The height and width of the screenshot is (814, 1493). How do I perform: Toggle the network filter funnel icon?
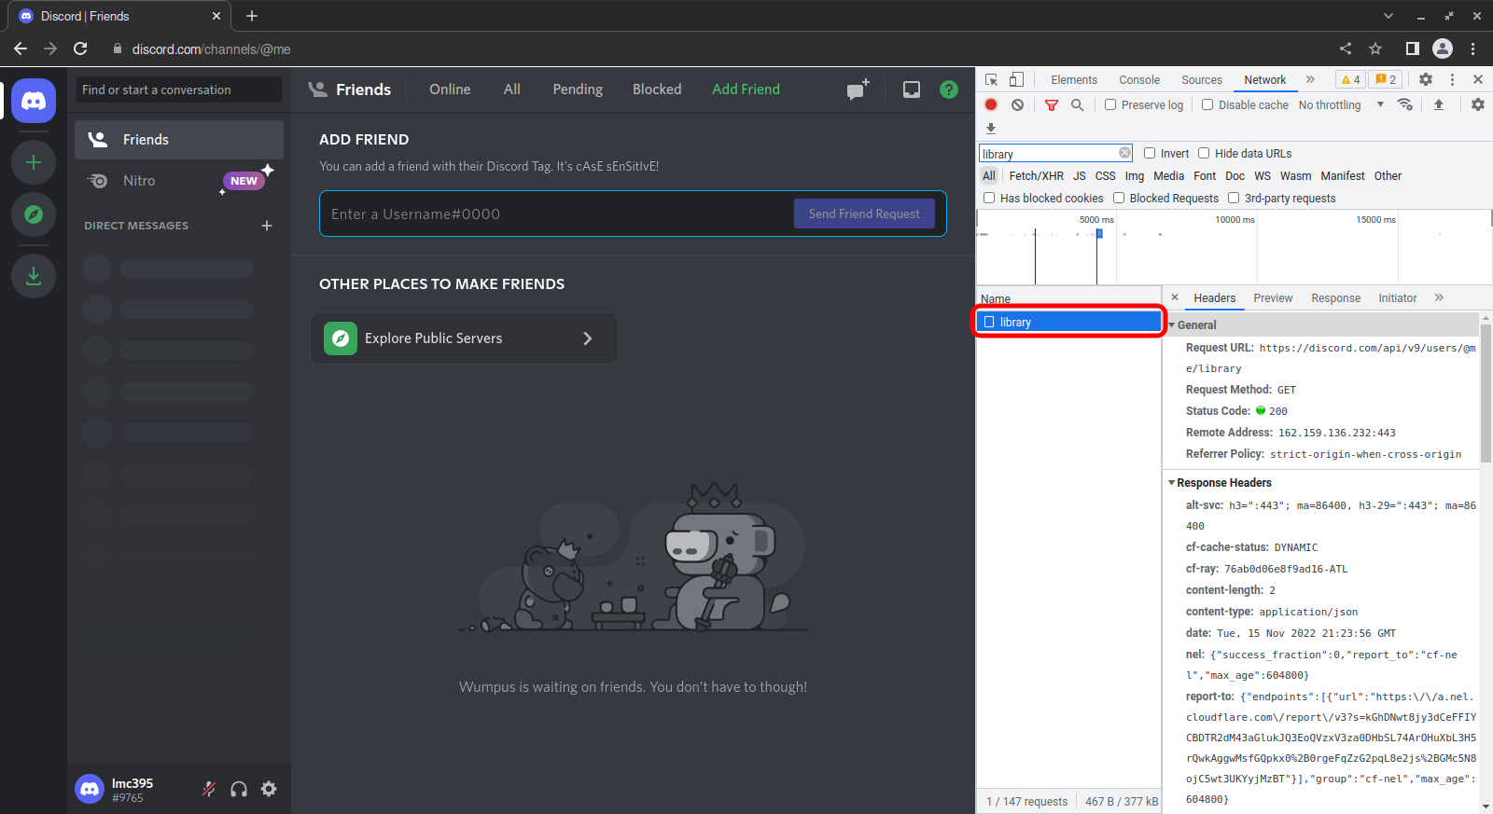[x=1052, y=104]
